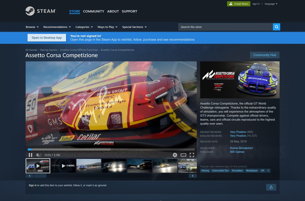Add more tags with plus button
Viewport: 305px width, 201px height.
point(268,171)
